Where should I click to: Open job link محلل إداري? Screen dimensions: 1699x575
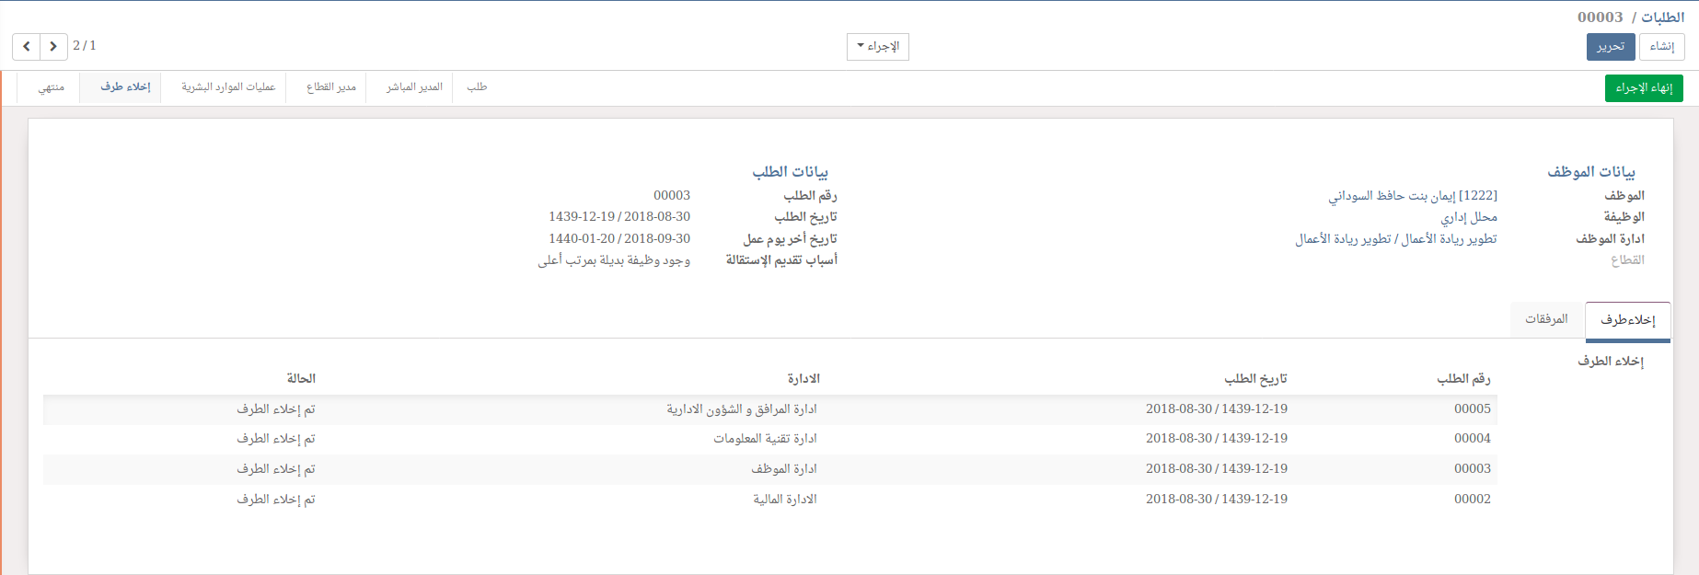1469,217
